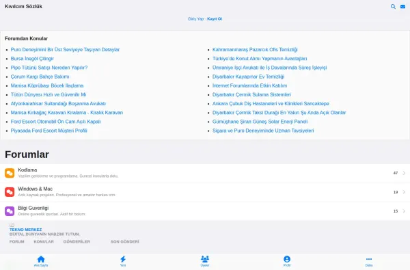The height and width of the screenshot is (270, 410).
Task: Open topic Puro Deneyimini Bir Üst Seviyeye Taşıyan Detaylar
Action: click(x=65, y=50)
